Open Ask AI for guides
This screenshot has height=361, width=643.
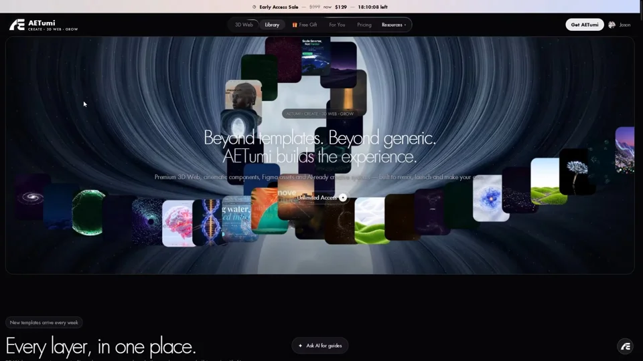point(320,346)
